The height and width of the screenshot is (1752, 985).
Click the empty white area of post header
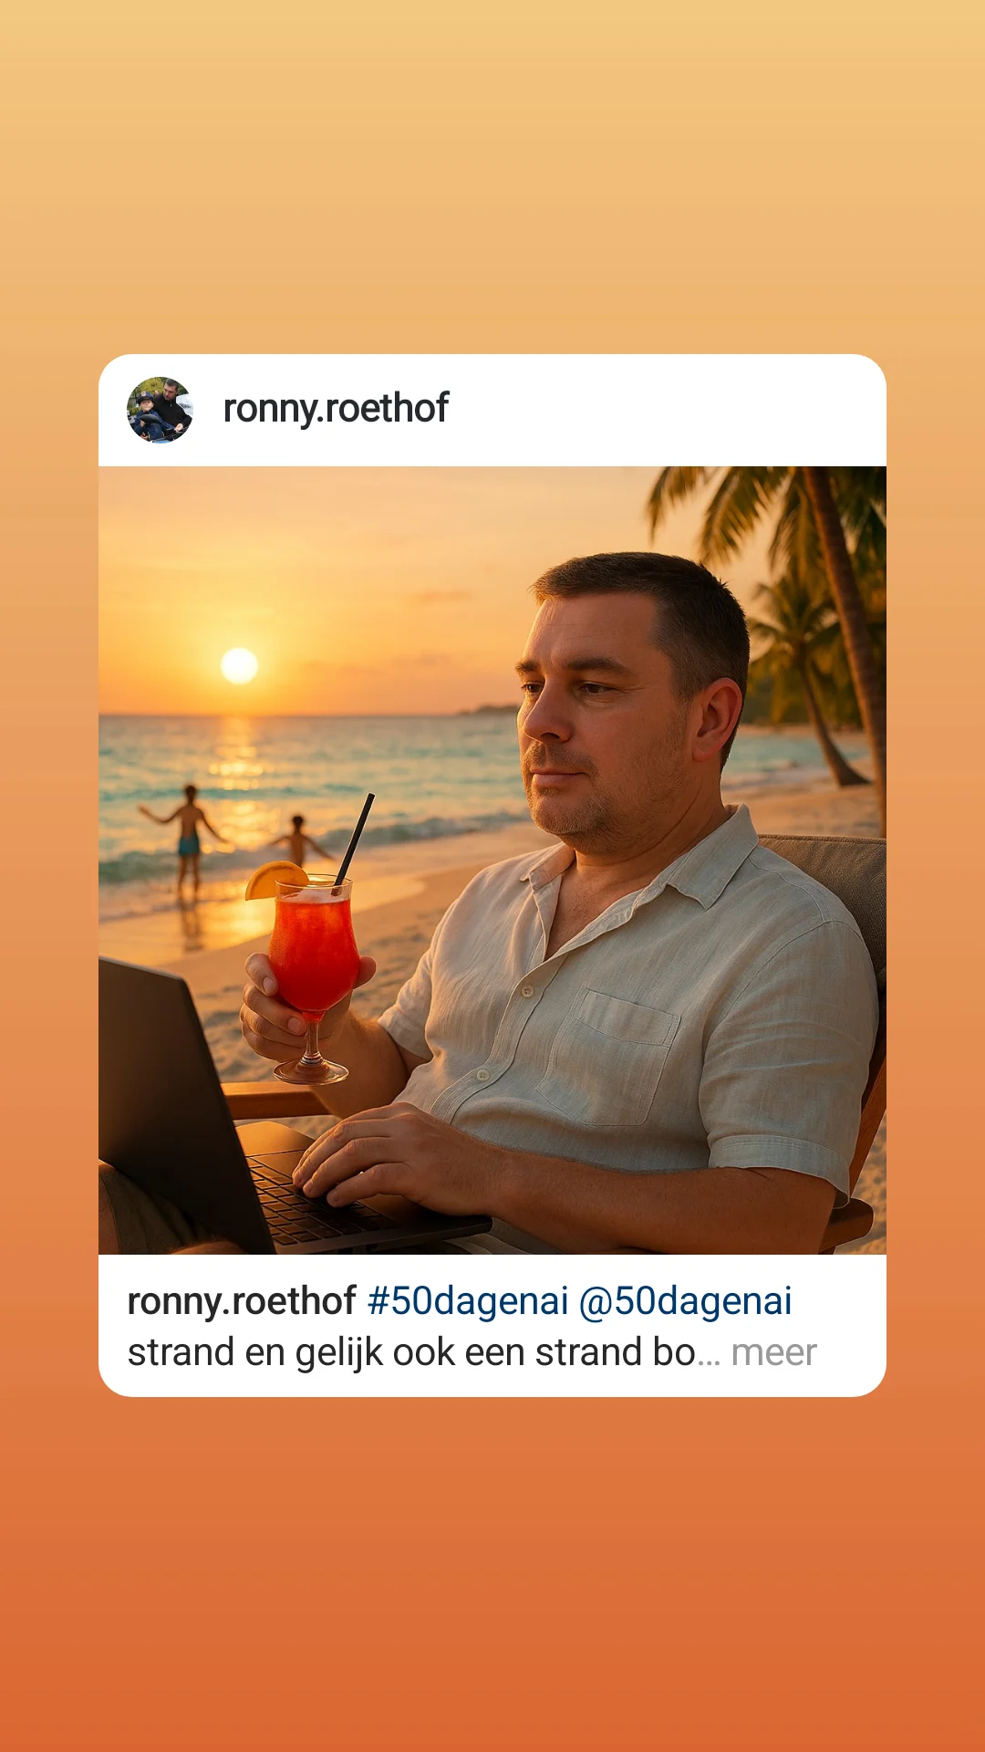[x=666, y=410]
